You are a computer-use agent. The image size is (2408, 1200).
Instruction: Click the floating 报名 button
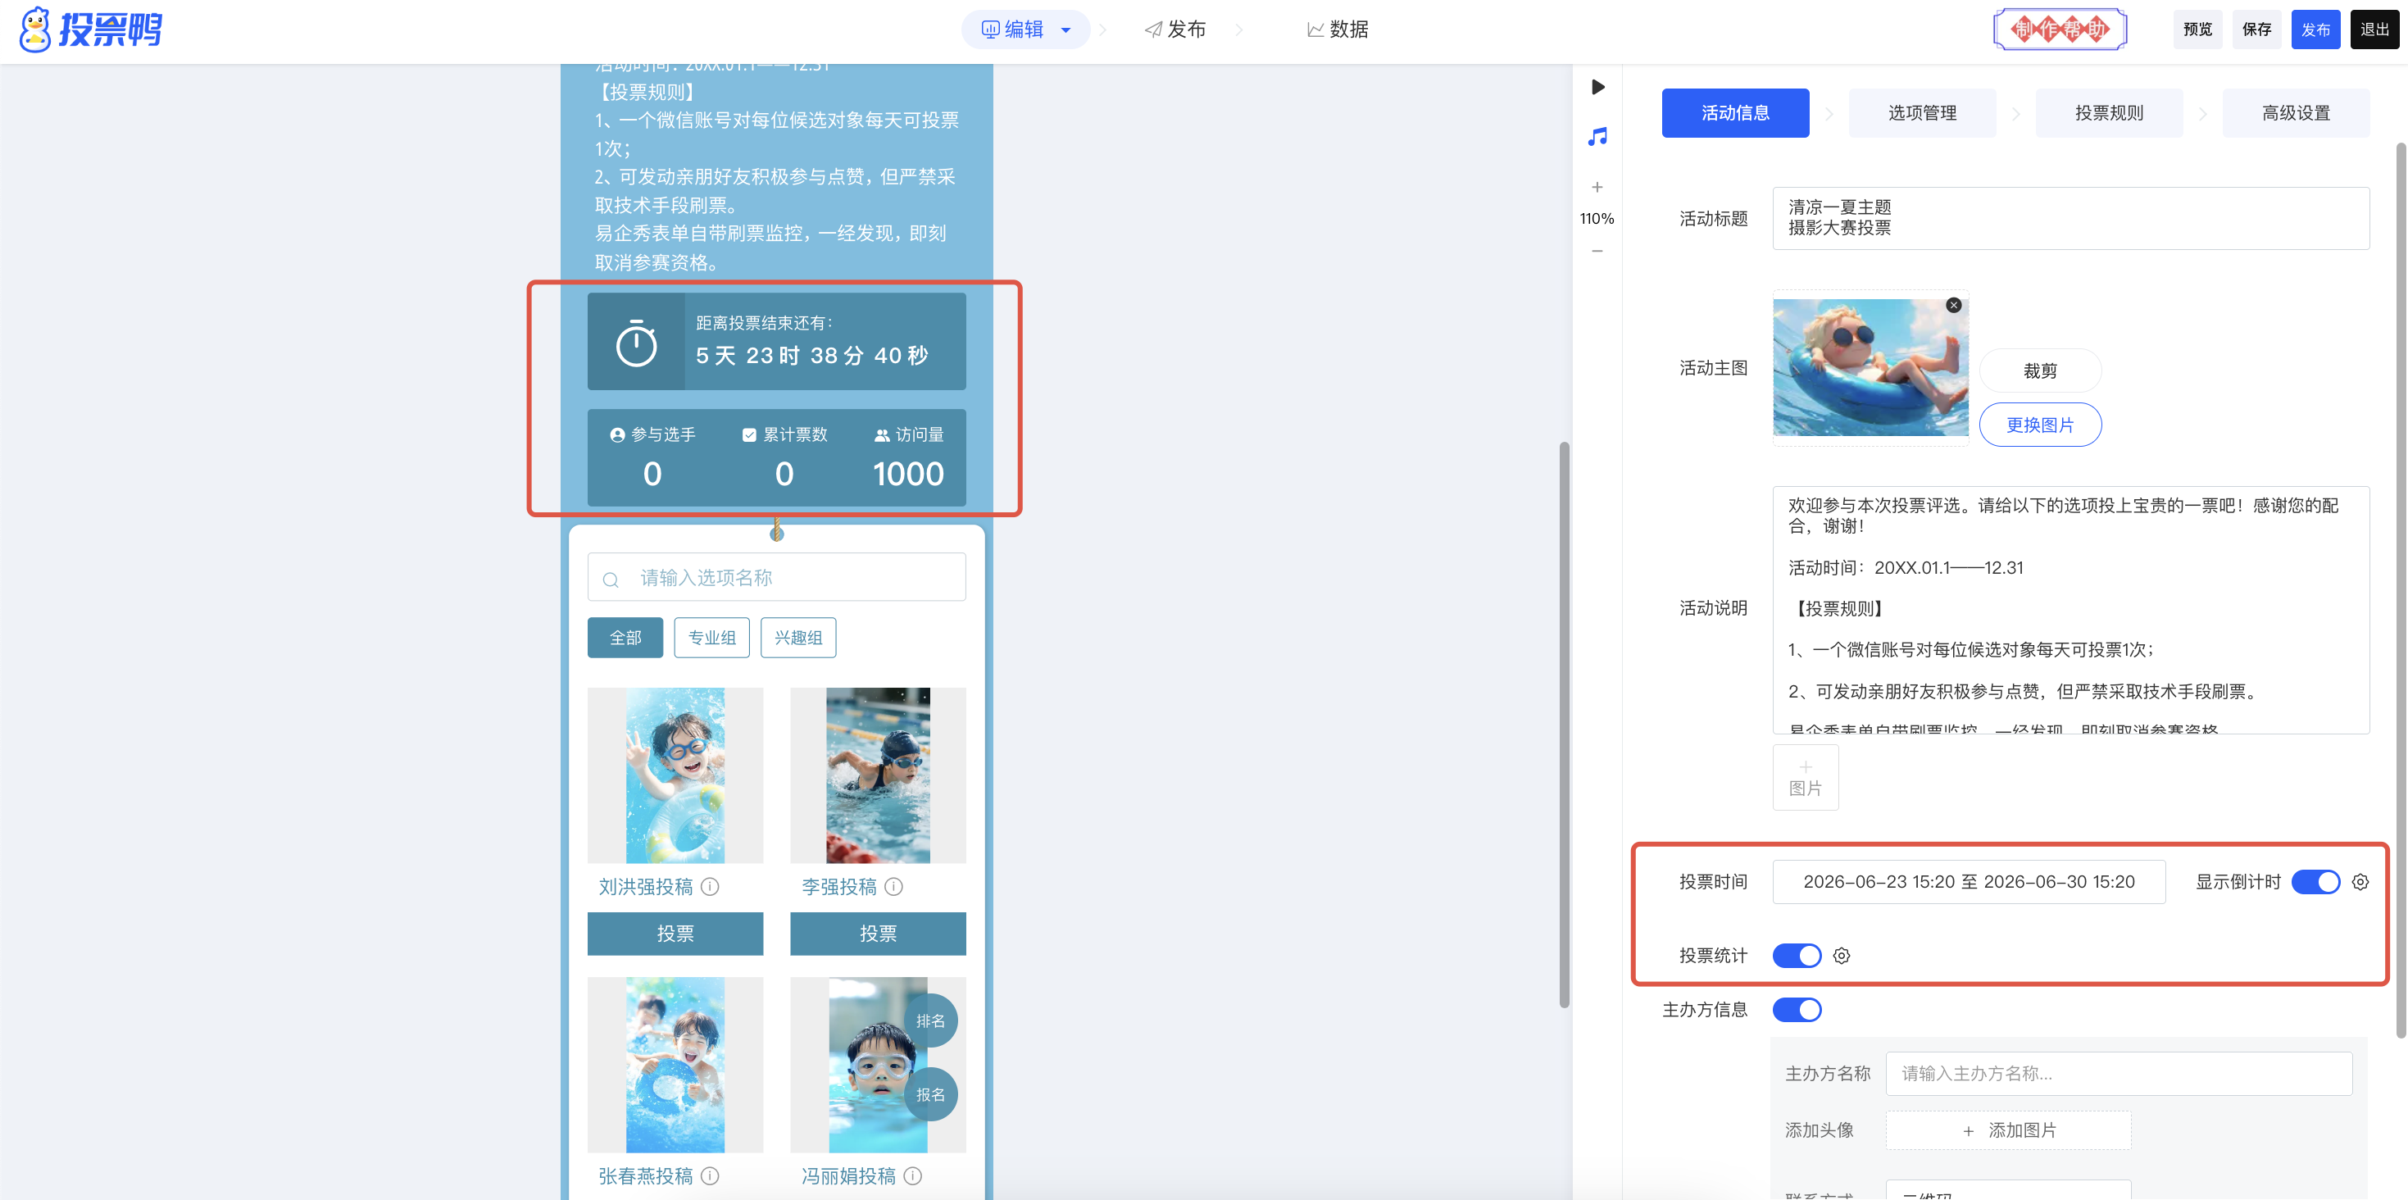tap(930, 1094)
